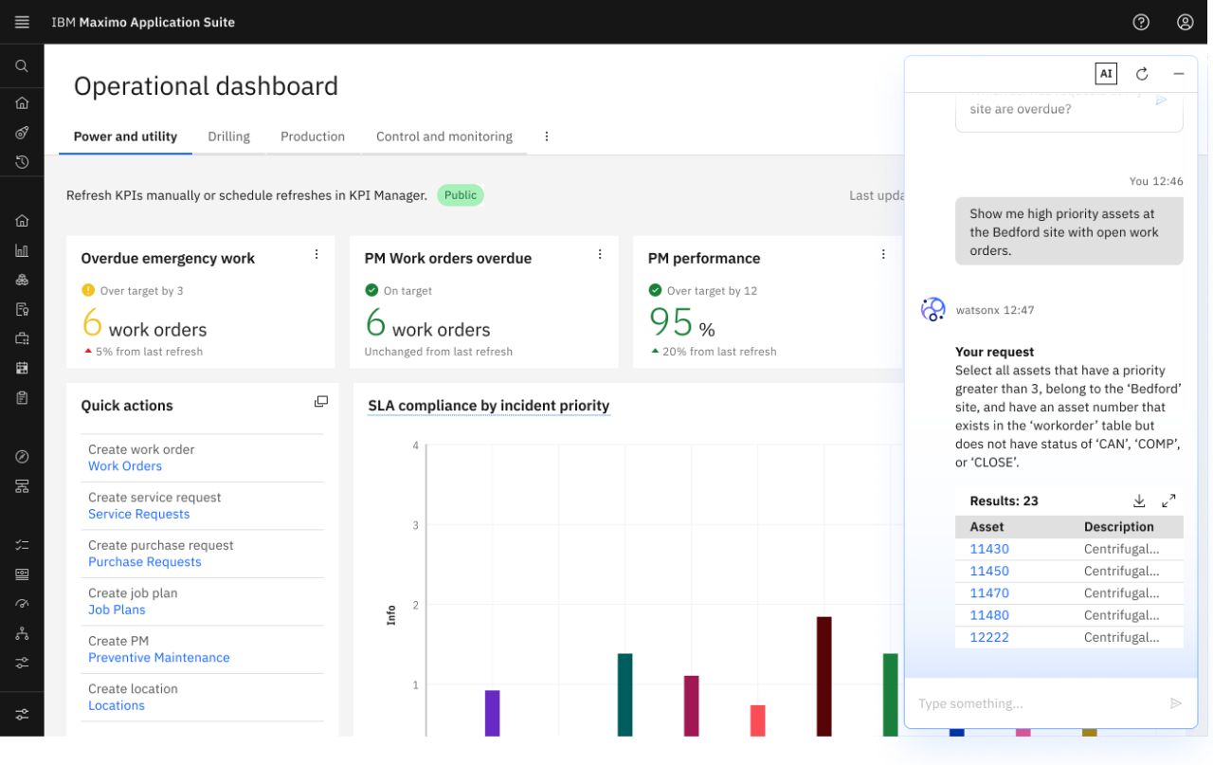Click the 'Overdue emergency work' card title
This screenshot has width=1213, height=765.
pyautogui.click(x=168, y=258)
